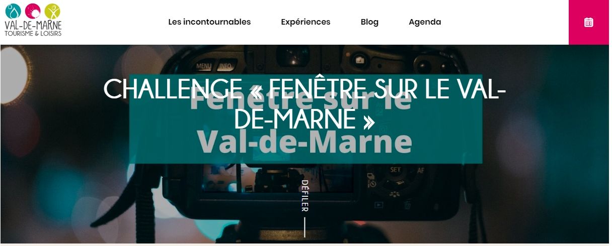
Task: Click the camera's SET dial button
Action: click(396, 170)
